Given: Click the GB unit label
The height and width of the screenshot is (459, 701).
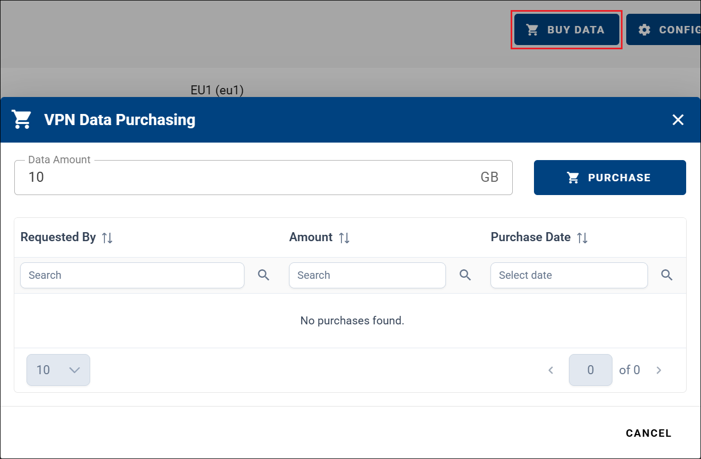Looking at the screenshot, I should (x=489, y=178).
